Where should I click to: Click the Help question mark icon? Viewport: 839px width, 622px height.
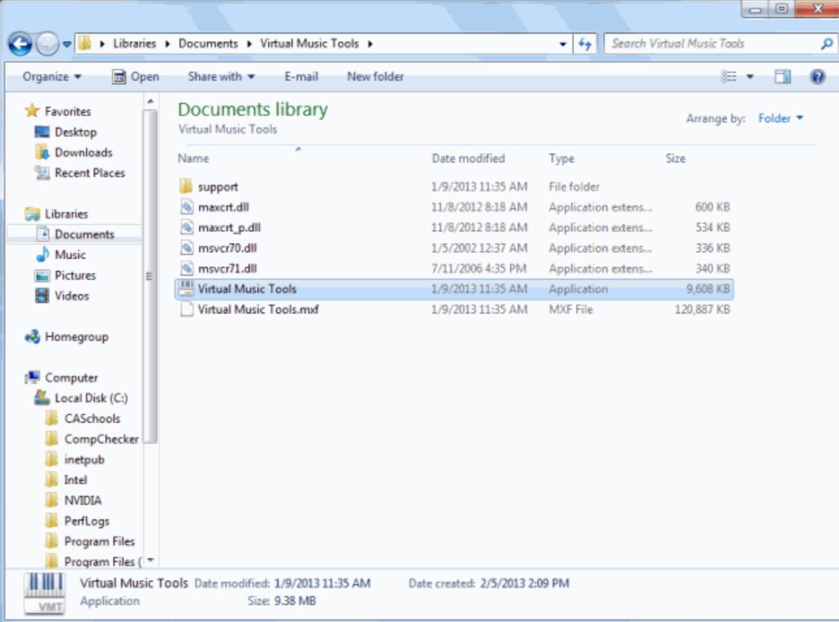pos(817,77)
